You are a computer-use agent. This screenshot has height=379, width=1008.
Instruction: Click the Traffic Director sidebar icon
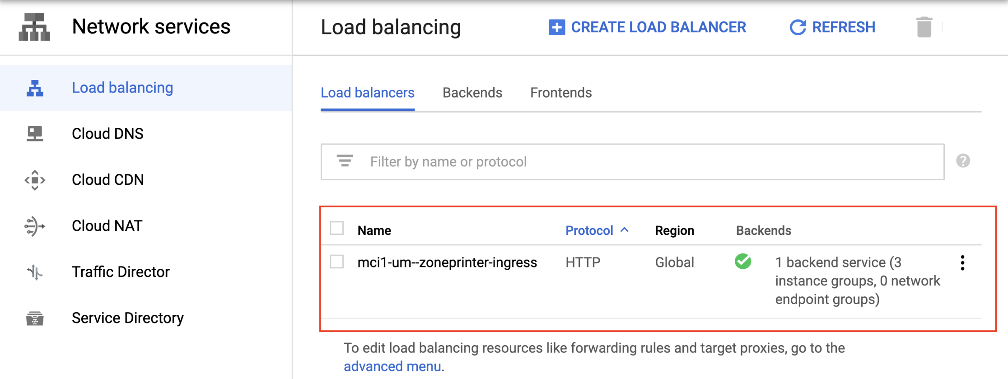pyautogui.click(x=35, y=272)
